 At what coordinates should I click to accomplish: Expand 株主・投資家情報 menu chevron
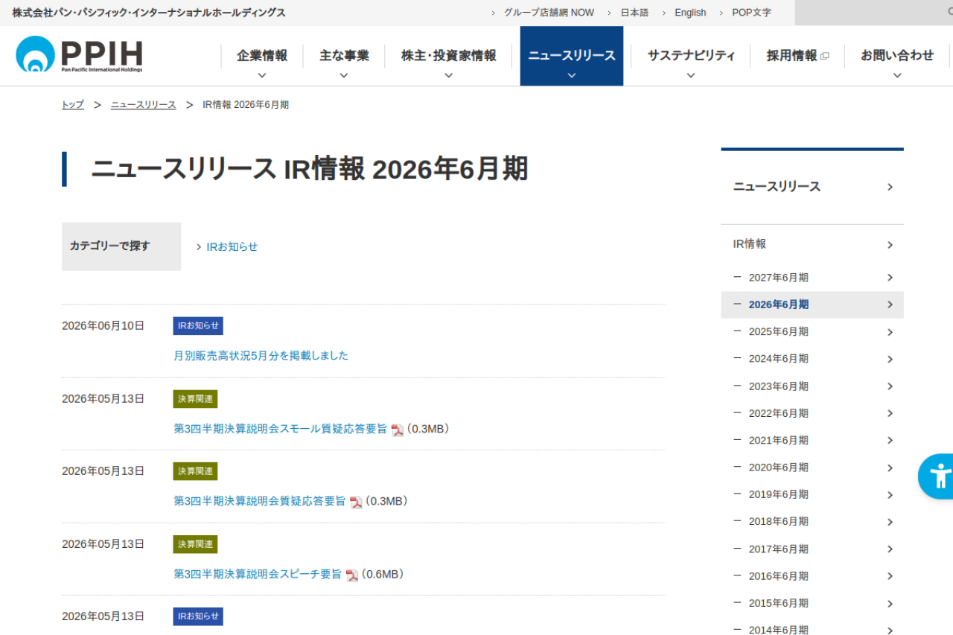coord(448,75)
